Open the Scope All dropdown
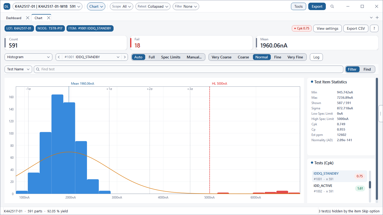Viewport: 383px width, 215px height. click(x=122, y=7)
